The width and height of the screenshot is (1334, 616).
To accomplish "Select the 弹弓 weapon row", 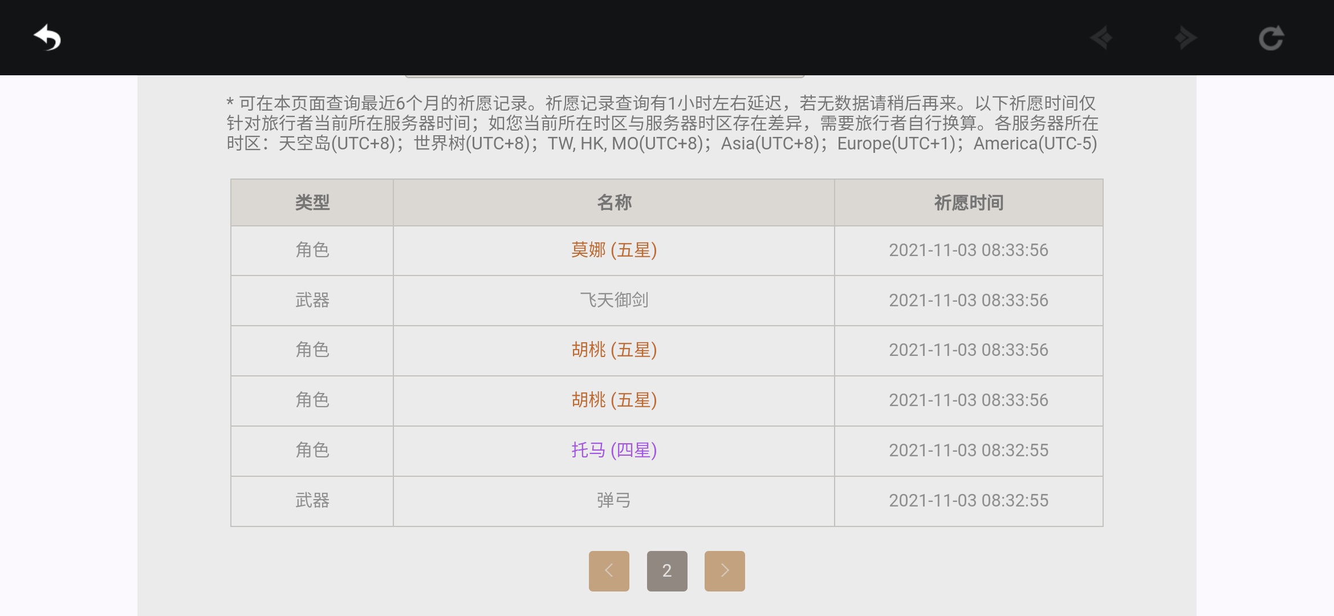I will pos(614,500).
